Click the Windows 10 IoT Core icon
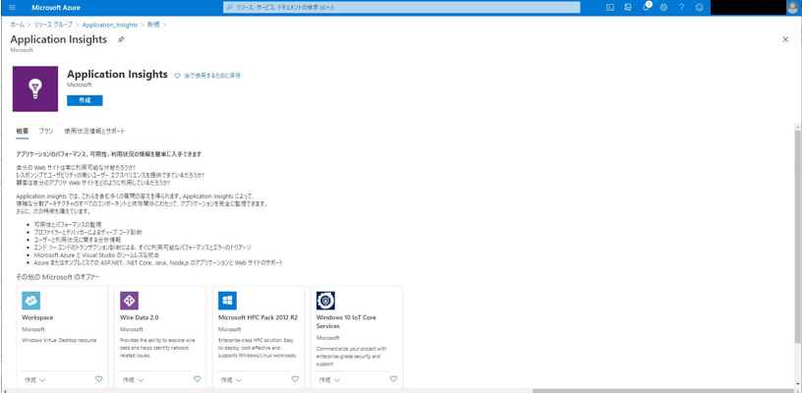The width and height of the screenshot is (802, 393). tap(325, 301)
